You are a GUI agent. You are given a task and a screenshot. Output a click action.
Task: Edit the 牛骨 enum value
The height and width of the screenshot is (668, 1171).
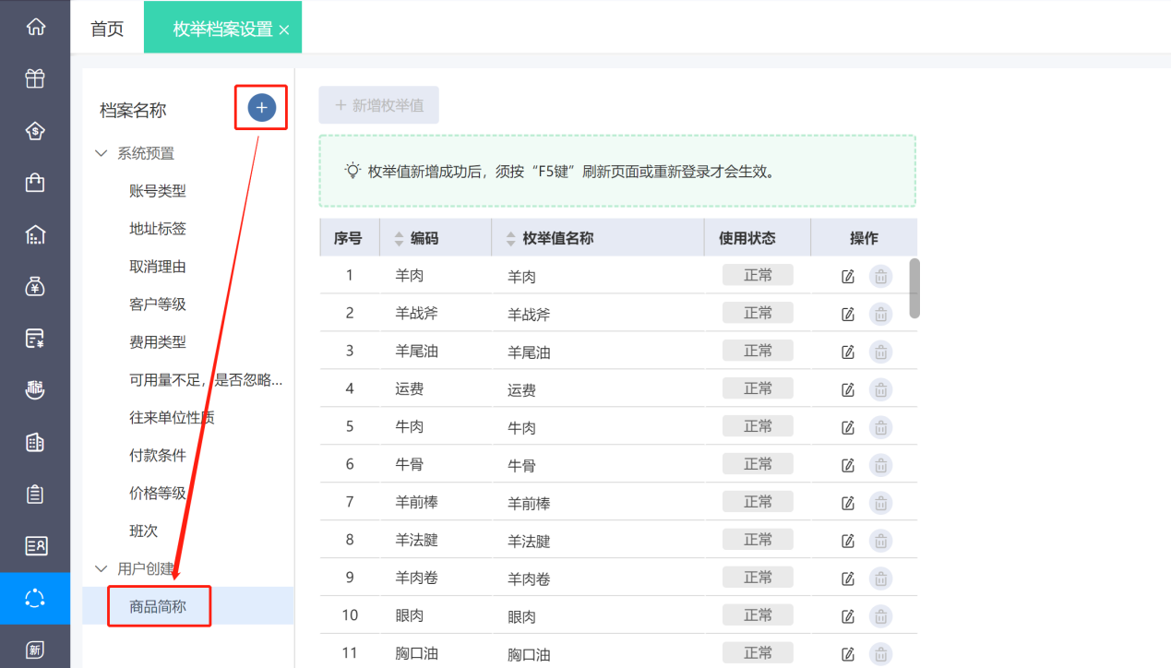pyautogui.click(x=848, y=465)
